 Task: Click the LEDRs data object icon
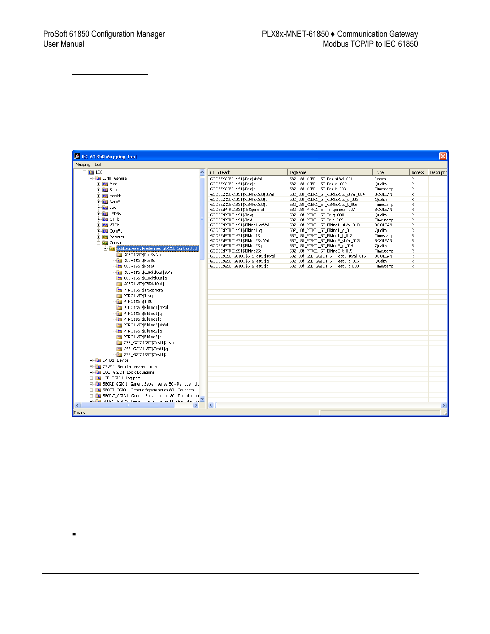pyautogui.click(x=105, y=214)
